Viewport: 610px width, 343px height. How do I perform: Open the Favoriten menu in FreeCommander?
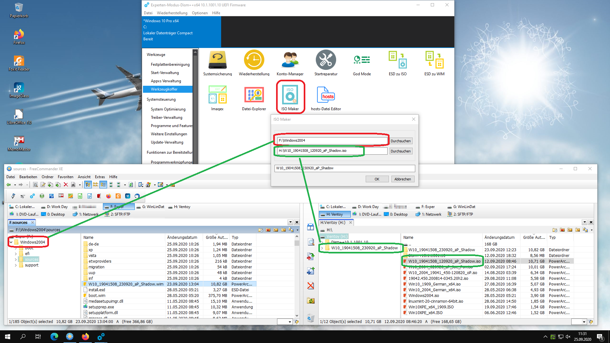pyautogui.click(x=65, y=177)
